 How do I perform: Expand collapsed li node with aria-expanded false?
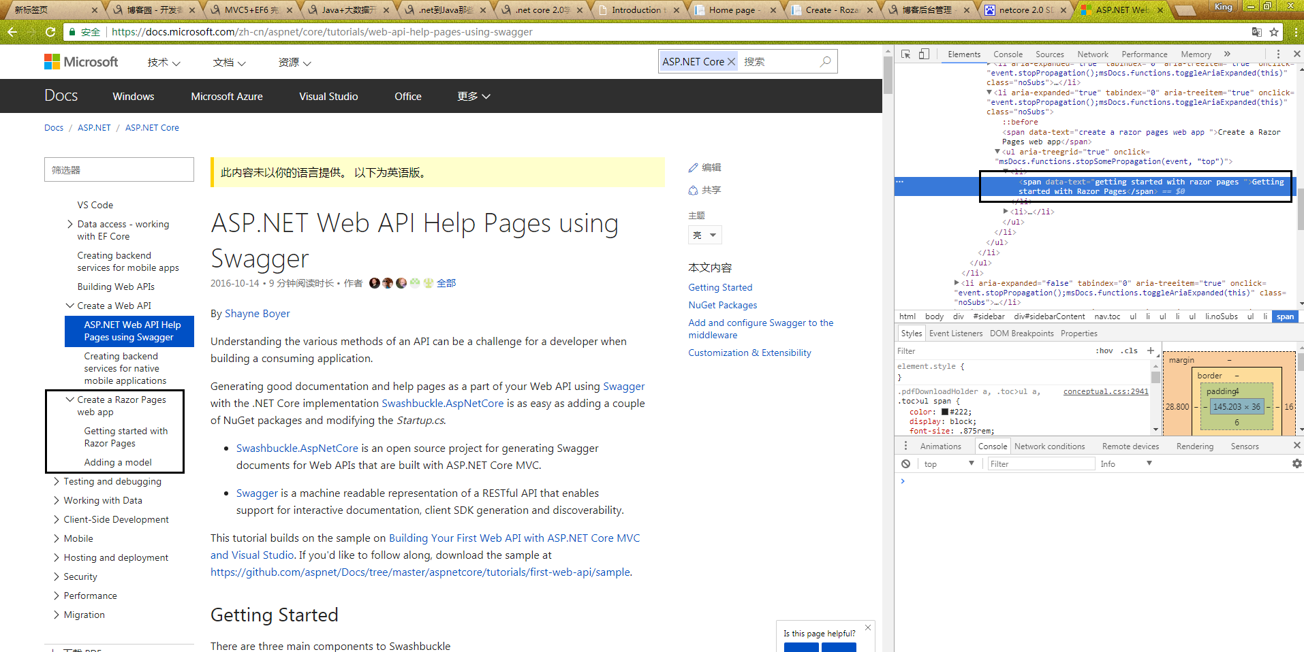click(x=956, y=283)
